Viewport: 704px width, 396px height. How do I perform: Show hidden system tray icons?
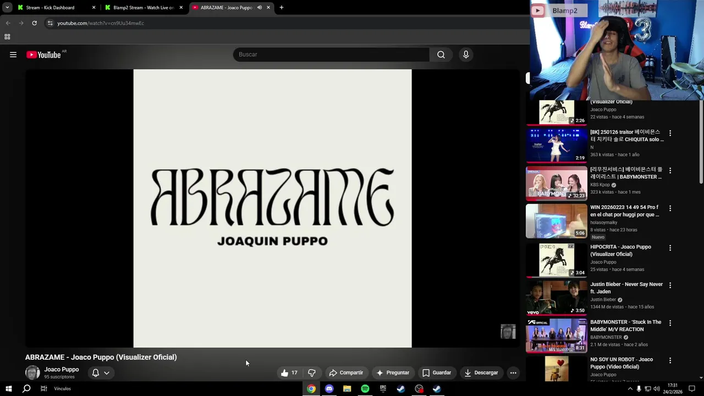coord(630,389)
